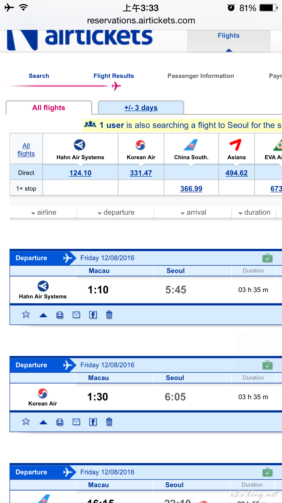
Task: Sort results by departure time
Action: (x=116, y=212)
